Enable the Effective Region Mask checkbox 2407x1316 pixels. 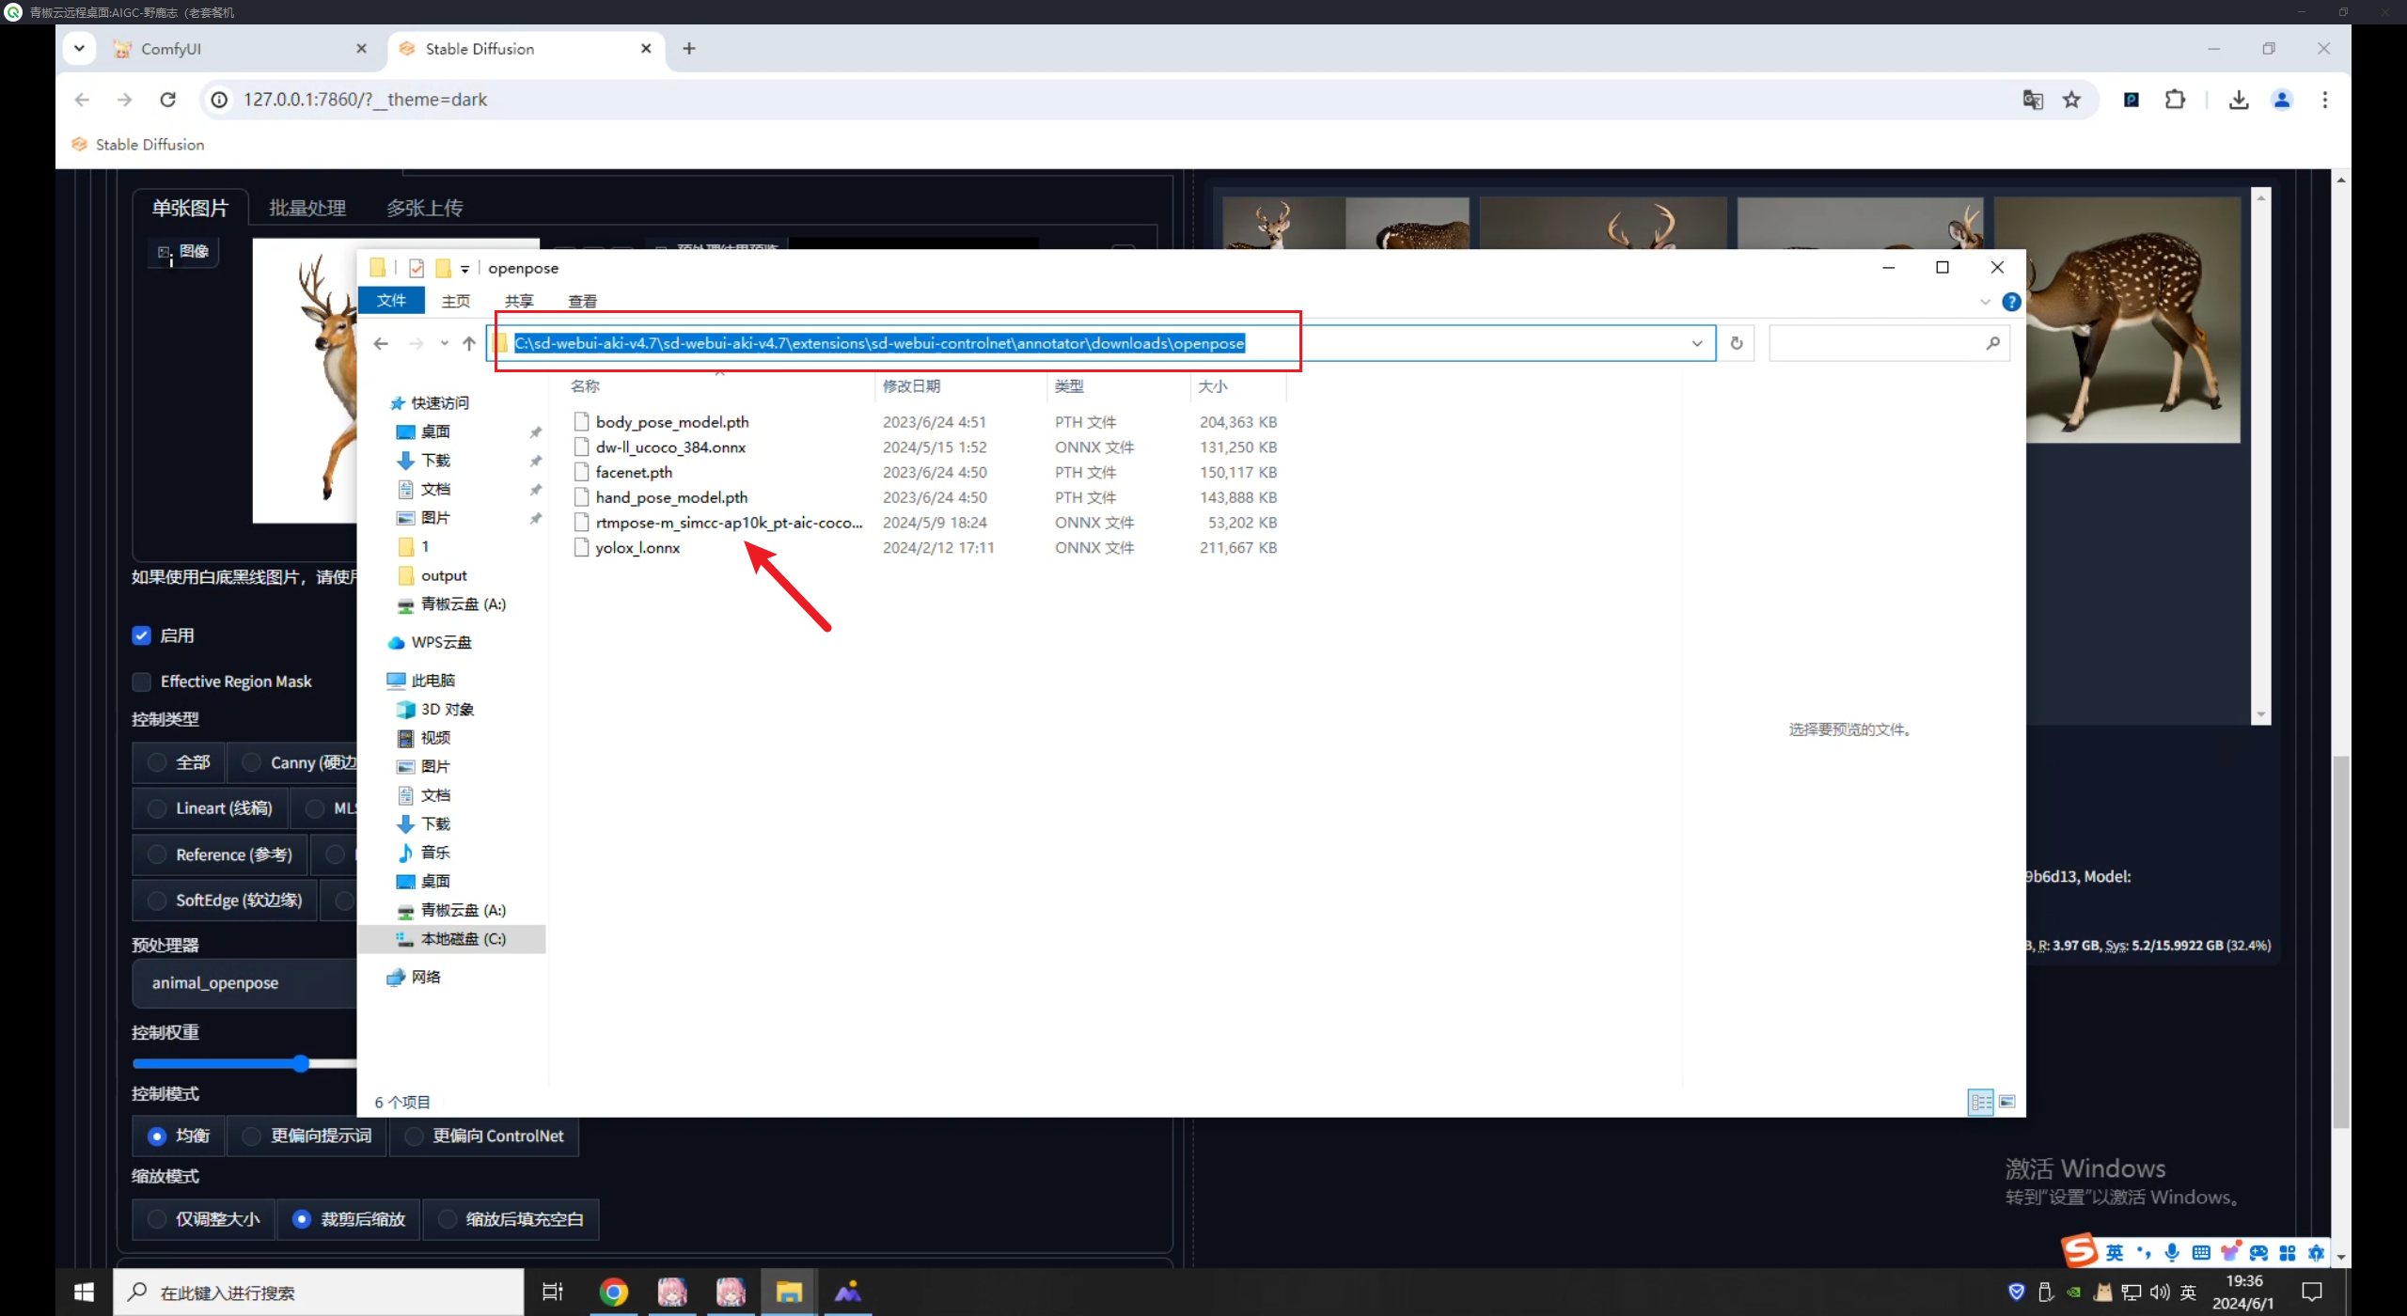click(142, 682)
